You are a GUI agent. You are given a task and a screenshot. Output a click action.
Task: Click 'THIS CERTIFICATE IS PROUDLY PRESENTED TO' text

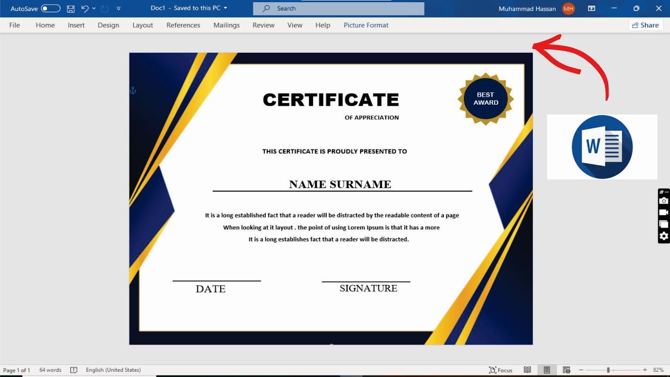click(334, 151)
